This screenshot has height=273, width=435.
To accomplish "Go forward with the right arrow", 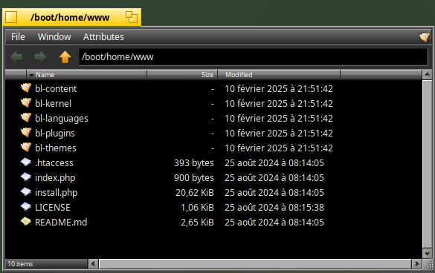I will pos(40,57).
